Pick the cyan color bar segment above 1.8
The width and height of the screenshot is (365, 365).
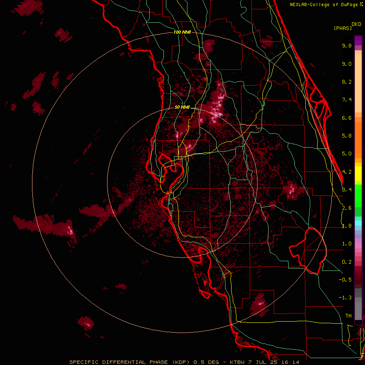[358, 223]
